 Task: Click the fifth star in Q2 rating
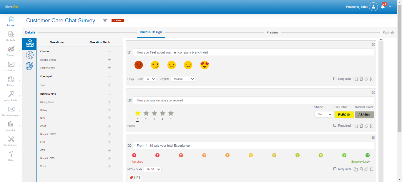point(171,113)
